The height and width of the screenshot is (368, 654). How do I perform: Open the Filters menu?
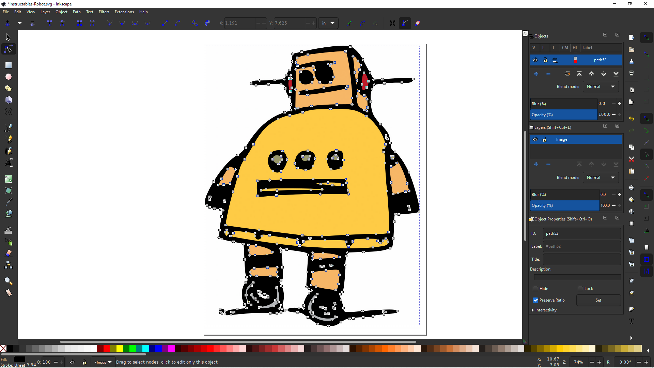point(104,12)
